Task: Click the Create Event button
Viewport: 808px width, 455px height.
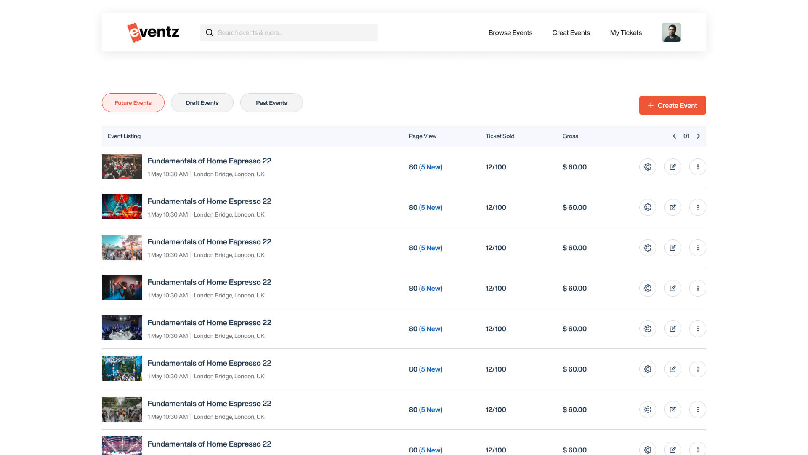Action: (672, 105)
